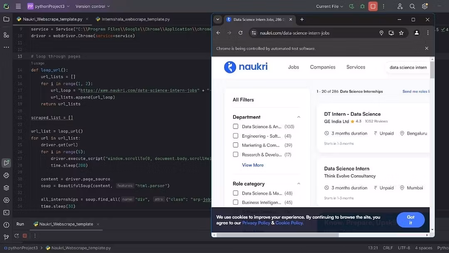This screenshot has width=449, height=253.
Task: Open the Chrome tab search dropdown
Action: click(x=217, y=20)
